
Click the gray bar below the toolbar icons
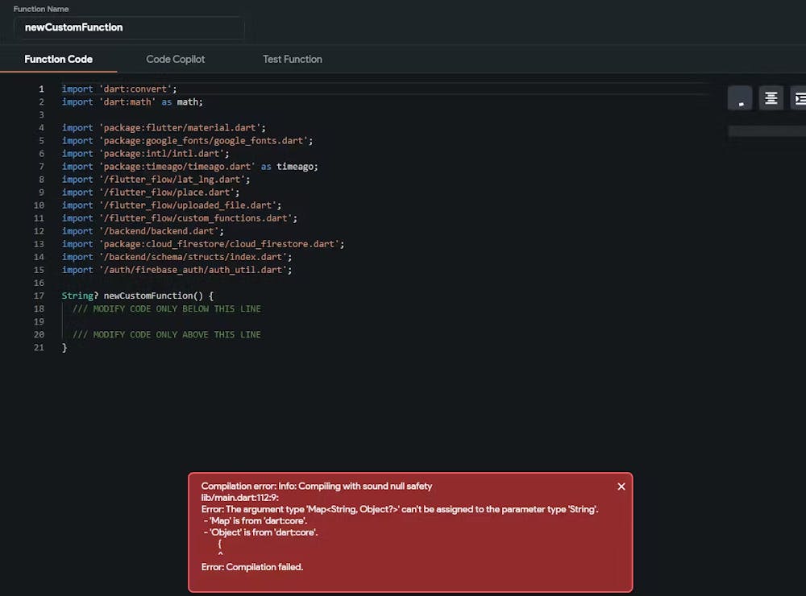[x=766, y=130]
